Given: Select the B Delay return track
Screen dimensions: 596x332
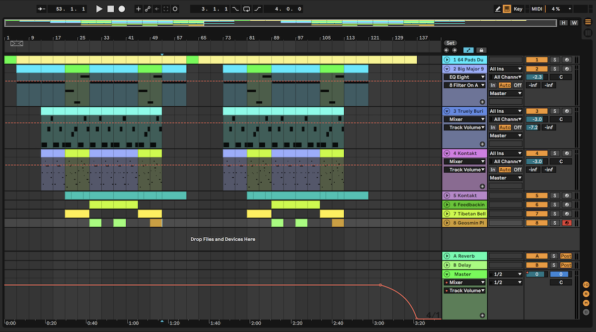Looking at the screenshot, I should coord(464,265).
